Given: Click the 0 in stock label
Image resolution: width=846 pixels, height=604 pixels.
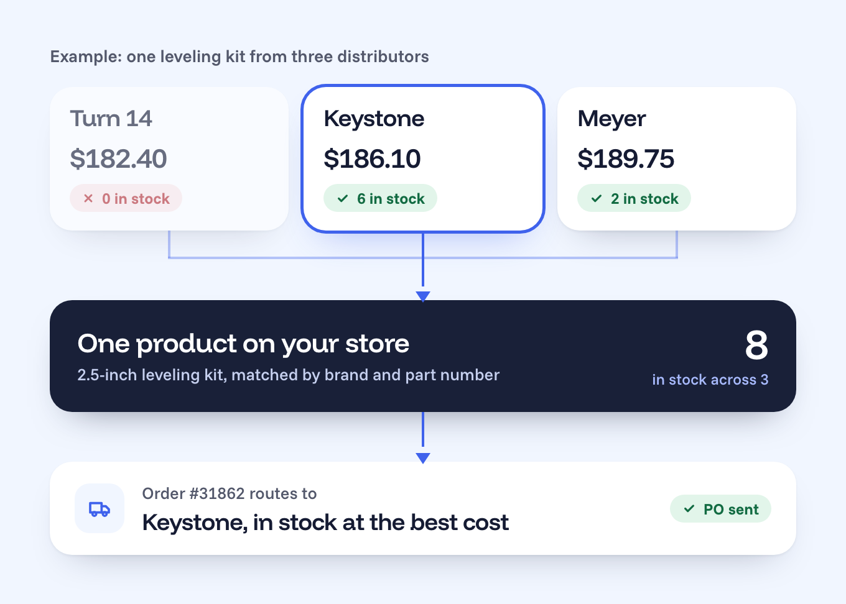Looking at the screenshot, I should pos(136,199).
